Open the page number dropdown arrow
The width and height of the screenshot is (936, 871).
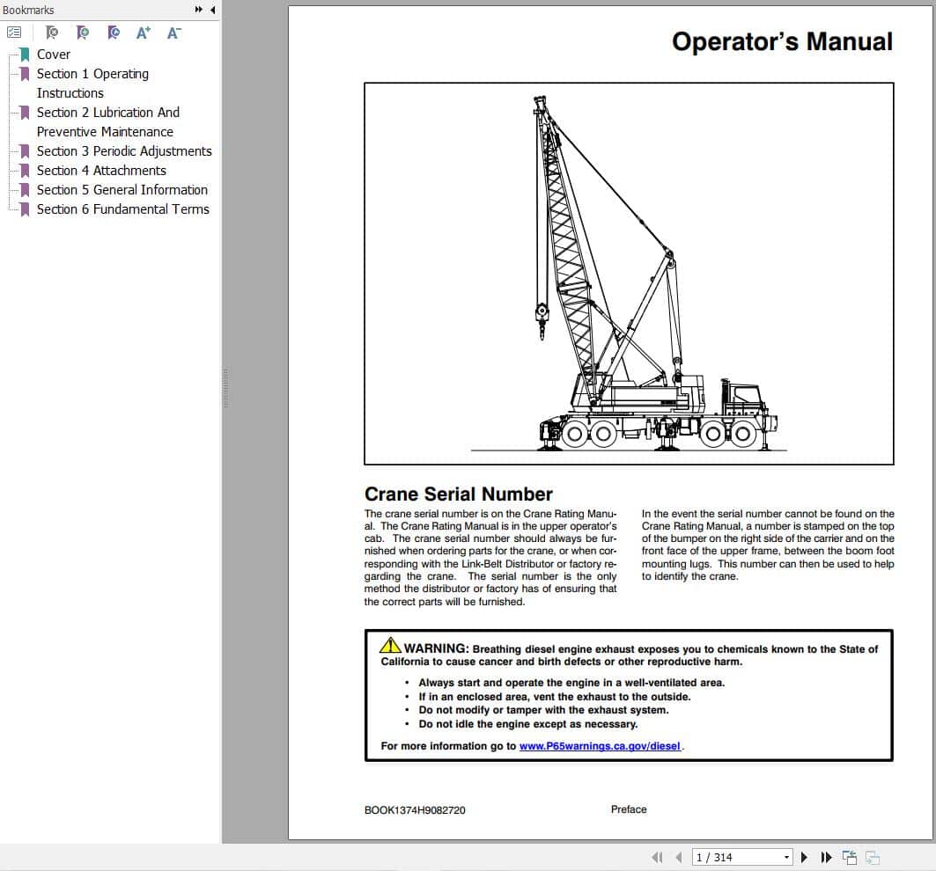[x=786, y=856]
